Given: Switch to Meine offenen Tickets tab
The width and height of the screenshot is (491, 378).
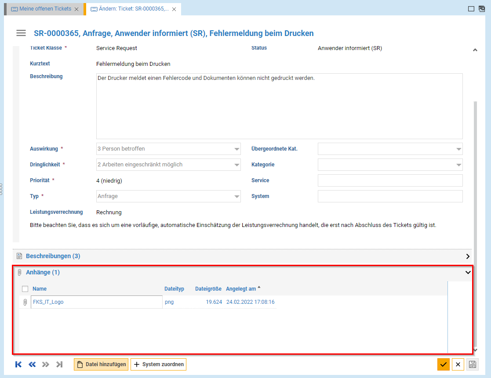Looking at the screenshot, I should click(45, 9).
